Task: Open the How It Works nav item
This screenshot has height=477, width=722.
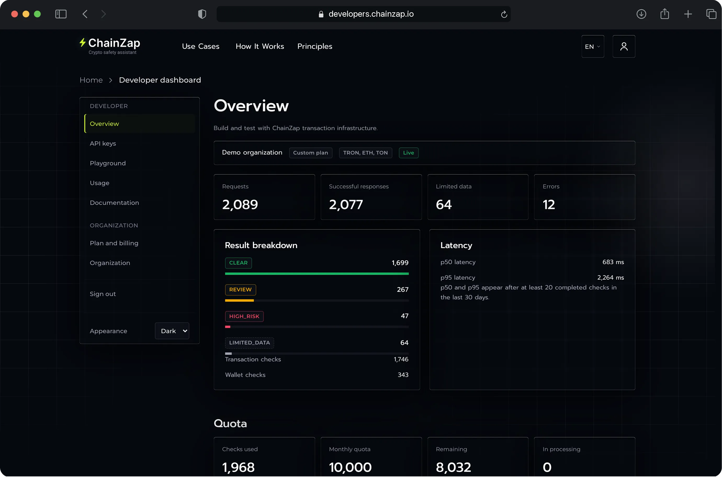Action: (x=260, y=46)
